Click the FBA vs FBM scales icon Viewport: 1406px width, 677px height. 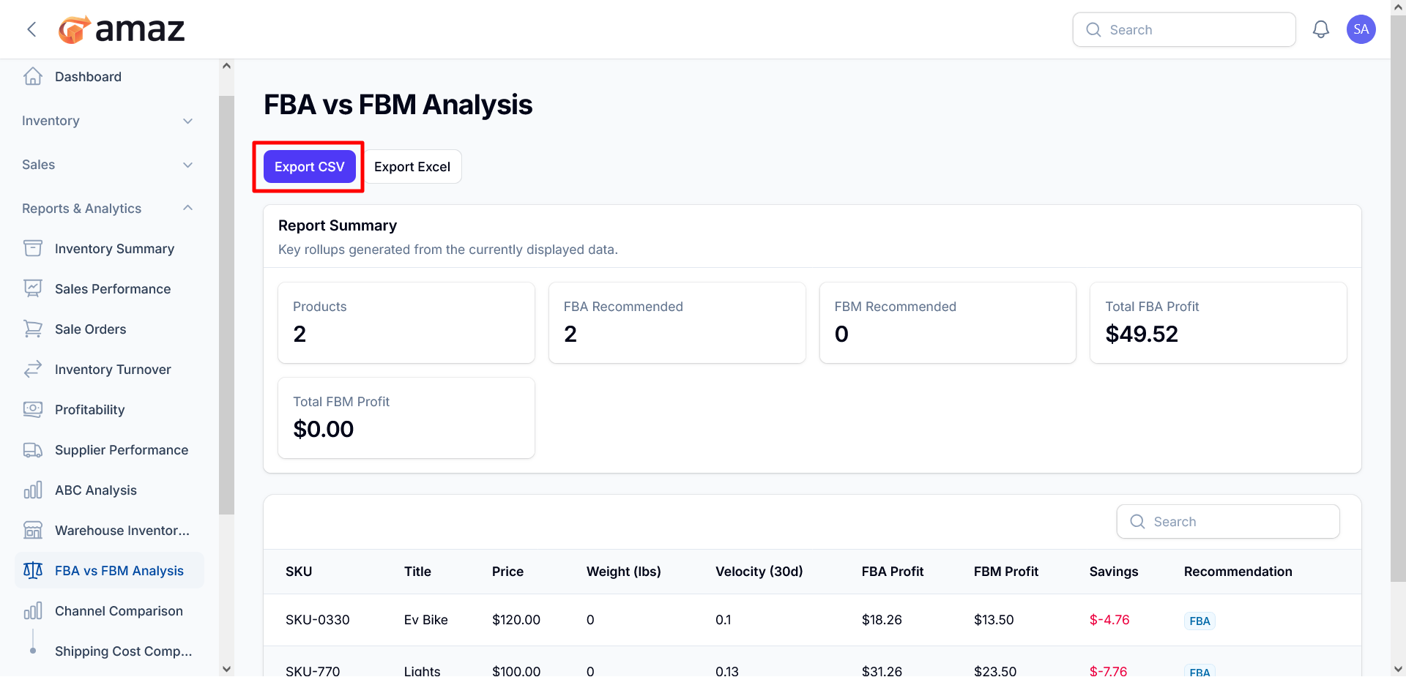33,570
